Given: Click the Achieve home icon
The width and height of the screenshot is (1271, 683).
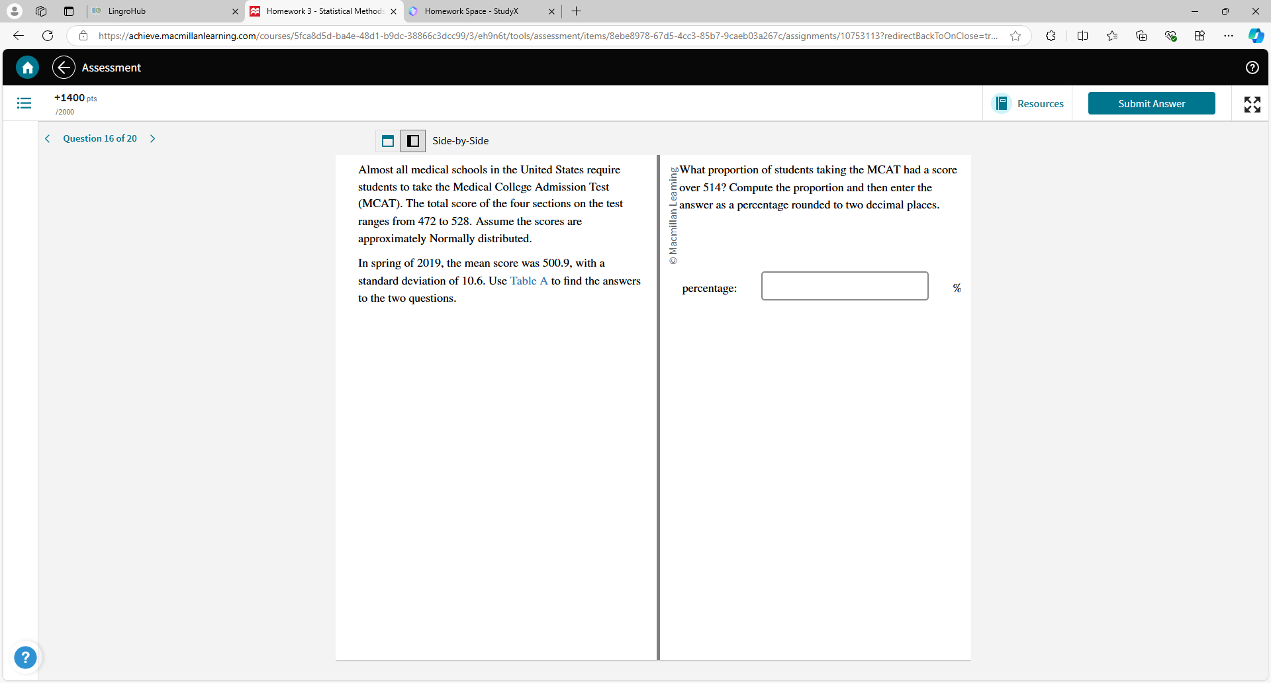Looking at the screenshot, I should click(28, 68).
